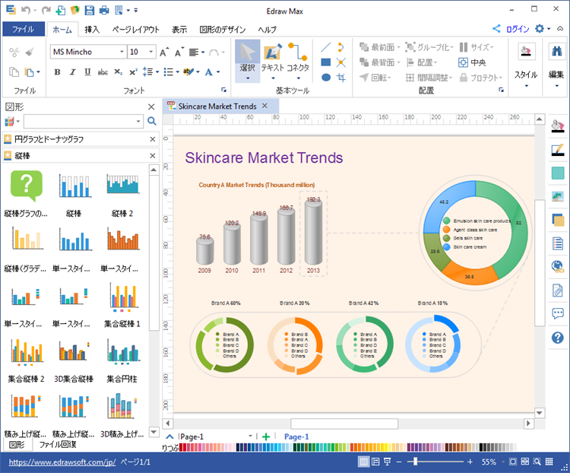570x473 pixels.
Task: Toggle underline text formatting
Action: pyautogui.click(x=87, y=72)
